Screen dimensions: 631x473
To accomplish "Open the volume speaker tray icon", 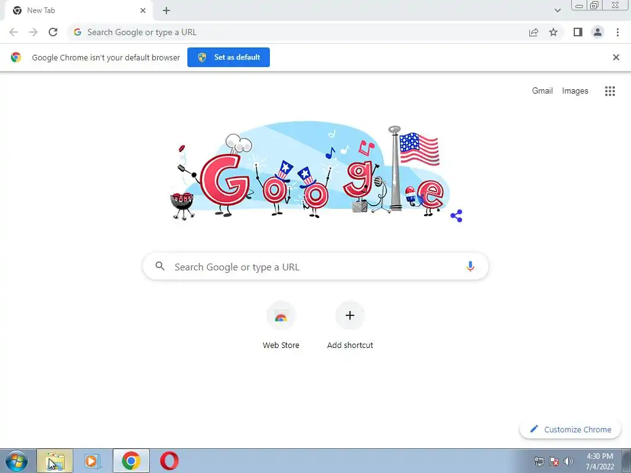I will tap(569, 462).
